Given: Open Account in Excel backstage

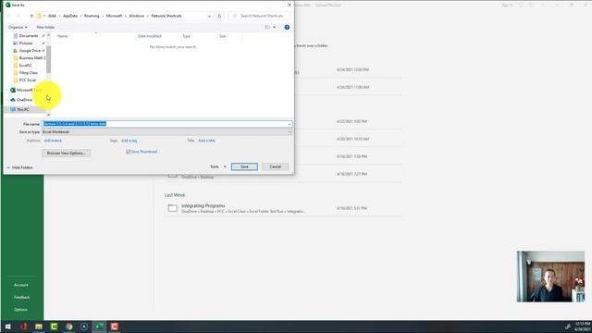Looking at the screenshot, I should (x=20, y=285).
